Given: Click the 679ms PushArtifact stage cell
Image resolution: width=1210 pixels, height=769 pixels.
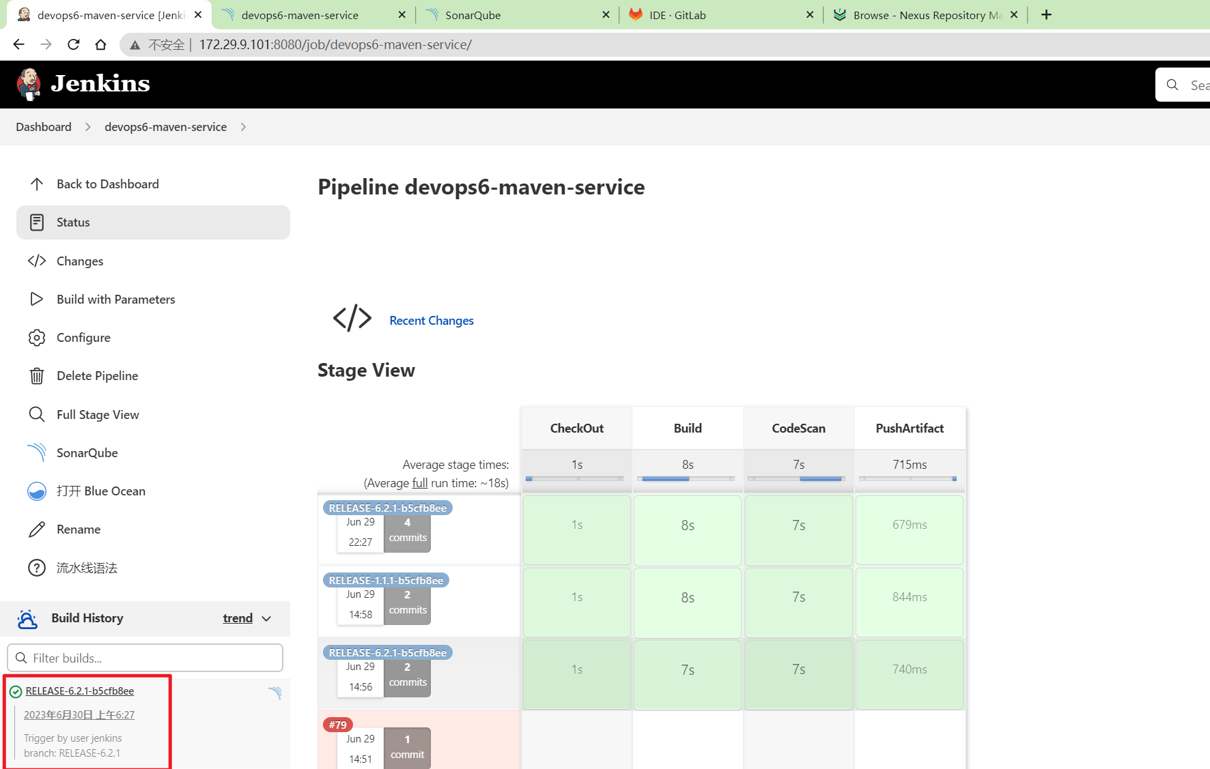Looking at the screenshot, I should tap(910, 529).
